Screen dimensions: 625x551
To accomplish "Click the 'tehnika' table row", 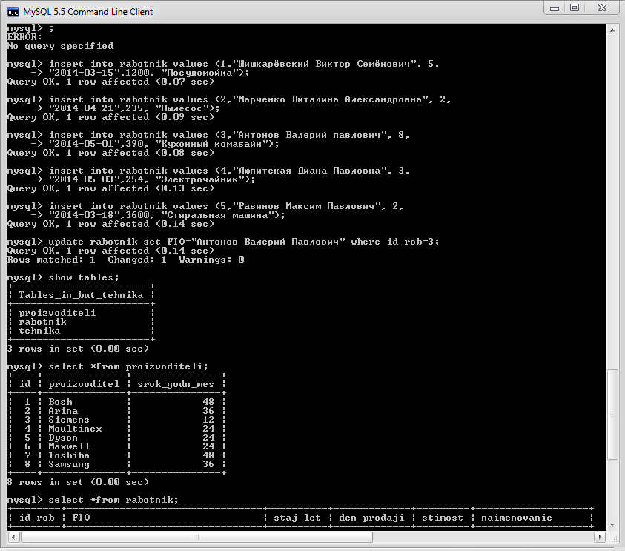I will (x=39, y=331).
